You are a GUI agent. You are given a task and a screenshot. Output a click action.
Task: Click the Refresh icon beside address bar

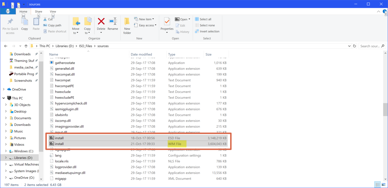click(x=354, y=46)
